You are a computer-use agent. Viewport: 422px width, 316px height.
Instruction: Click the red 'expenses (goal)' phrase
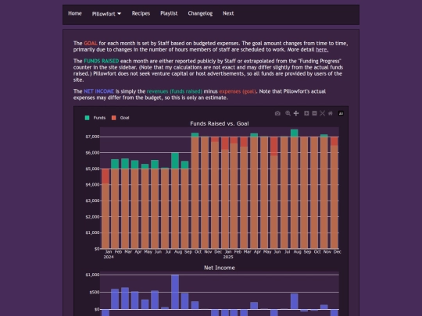pyautogui.click(x=238, y=91)
